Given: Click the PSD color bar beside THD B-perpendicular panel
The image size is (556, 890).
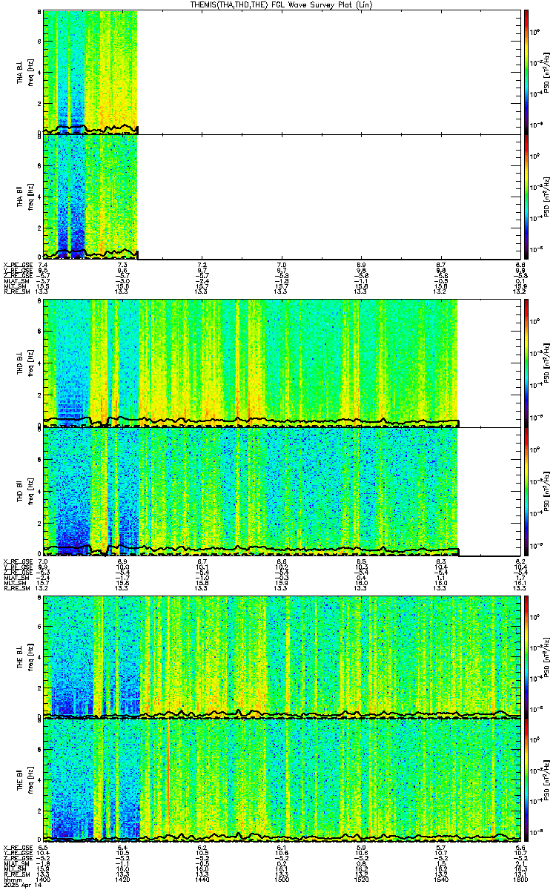Looking at the screenshot, I should [526, 363].
